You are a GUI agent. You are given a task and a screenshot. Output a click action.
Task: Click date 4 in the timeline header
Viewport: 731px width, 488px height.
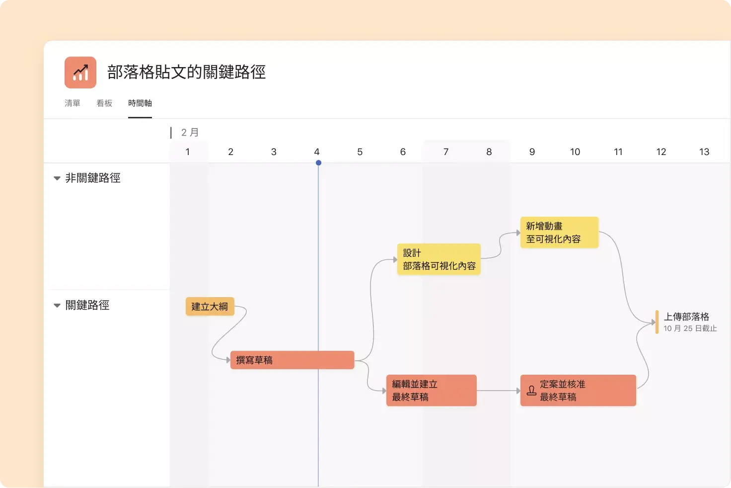pos(317,152)
